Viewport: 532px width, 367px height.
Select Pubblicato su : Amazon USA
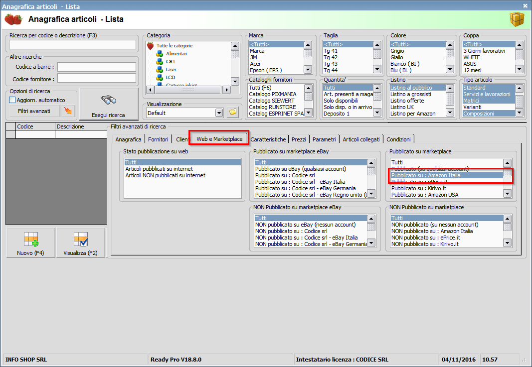click(x=447, y=195)
